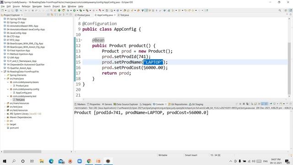Open the Zoom app from taskbar
This screenshot has width=293, height=165.
(x=79, y=161)
